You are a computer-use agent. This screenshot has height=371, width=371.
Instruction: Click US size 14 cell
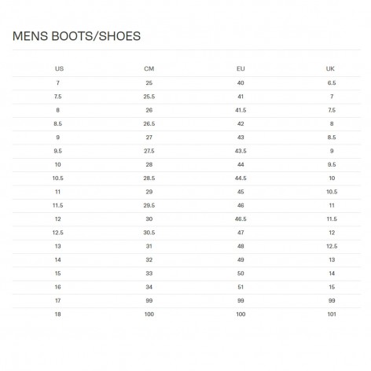click(x=58, y=260)
